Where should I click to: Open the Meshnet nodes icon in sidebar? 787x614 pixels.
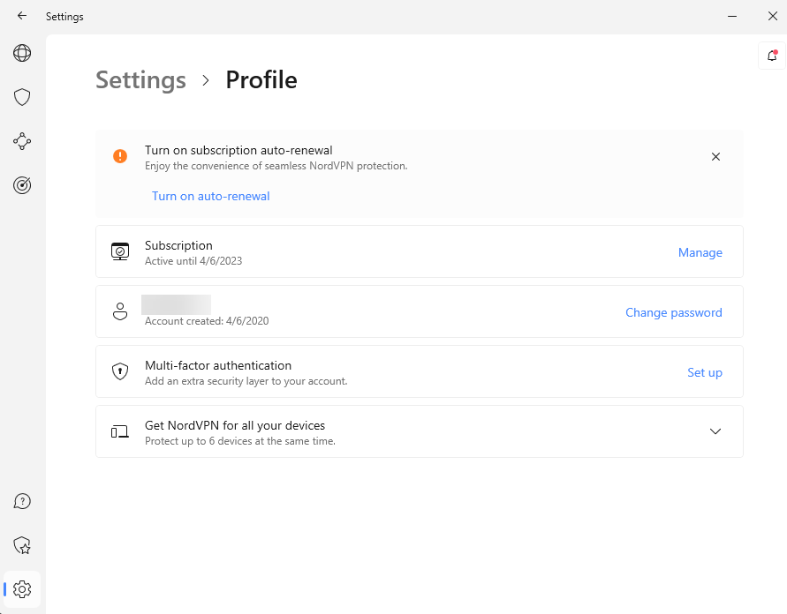click(22, 141)
